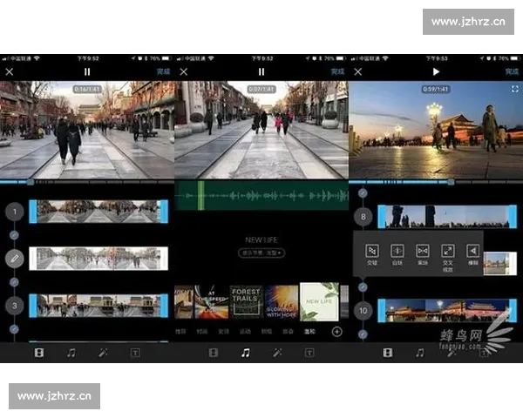Open magic wand effects in left screen
523x418 pixels.
tap(103, 353)
